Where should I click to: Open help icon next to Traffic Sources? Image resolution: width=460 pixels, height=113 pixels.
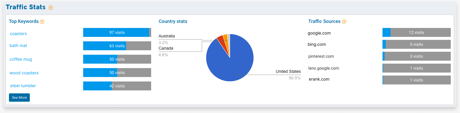click(x=344, y=22)
